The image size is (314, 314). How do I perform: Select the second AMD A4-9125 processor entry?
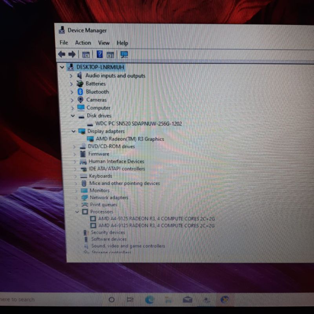point(157,225)
